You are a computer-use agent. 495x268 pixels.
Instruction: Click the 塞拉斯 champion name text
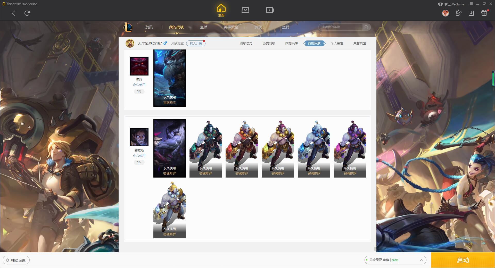click(139, 150)
